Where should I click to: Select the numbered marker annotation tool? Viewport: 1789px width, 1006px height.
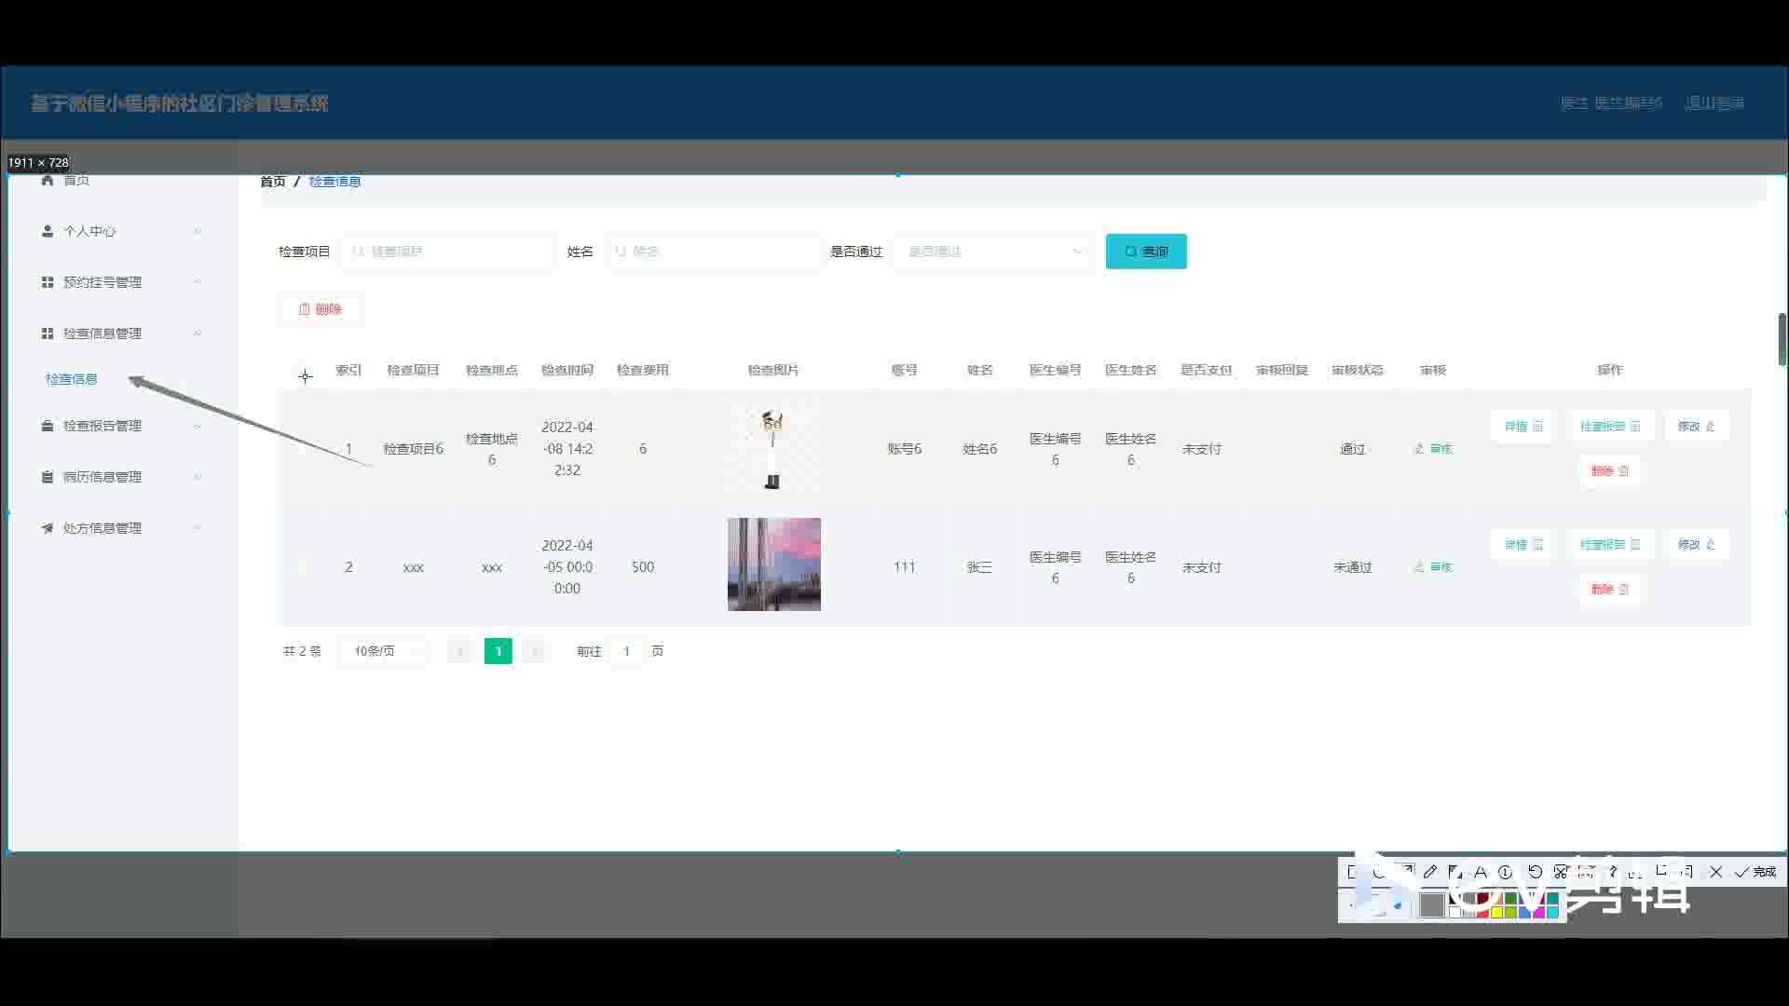click(x=1505, y=872)
